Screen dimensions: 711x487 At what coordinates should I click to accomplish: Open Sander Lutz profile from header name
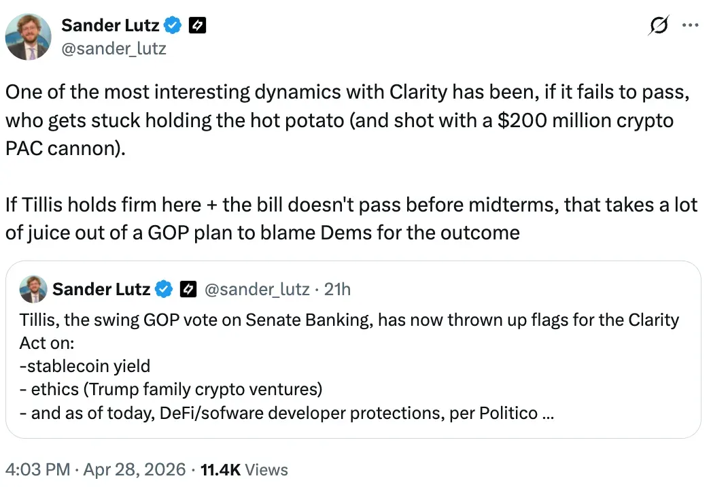pos(110,26)
